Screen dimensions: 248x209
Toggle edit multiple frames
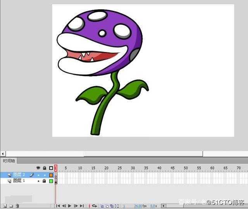click(112, 206)
